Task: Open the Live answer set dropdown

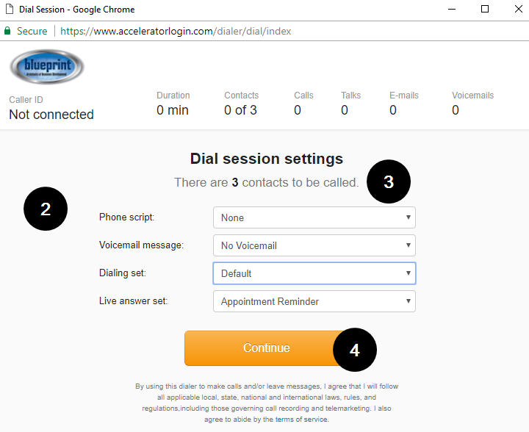Action: tap(314, 301)
